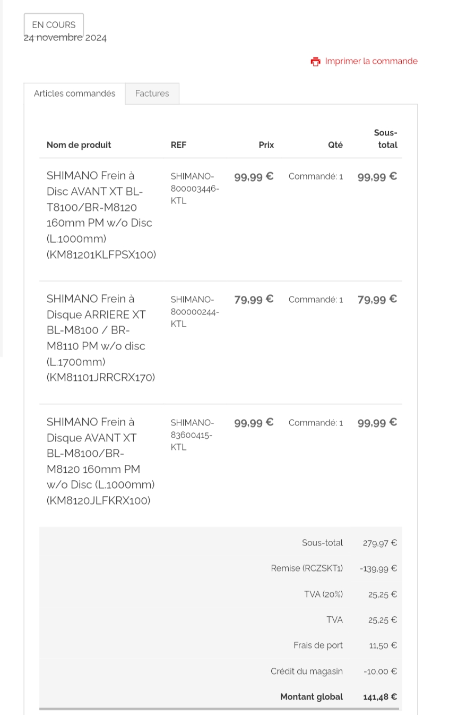Click the EN COURS status badge

tap(54, 24)
